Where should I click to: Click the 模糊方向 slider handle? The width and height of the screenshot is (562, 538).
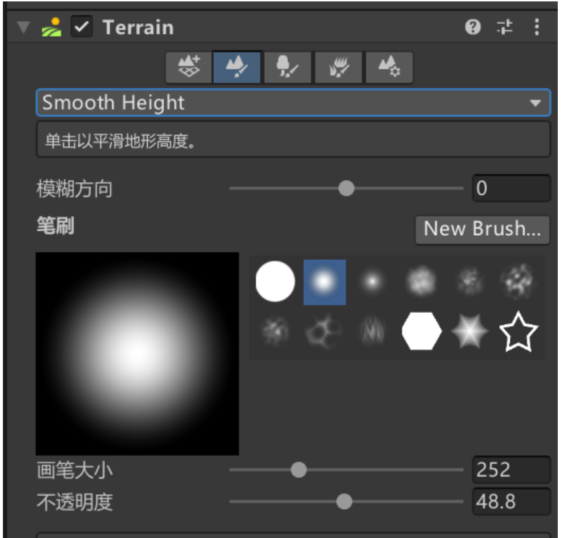(346, 189)
